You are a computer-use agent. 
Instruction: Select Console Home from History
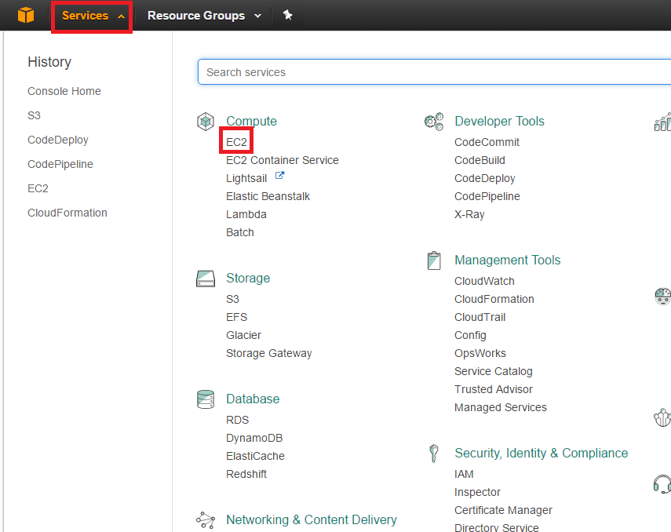coord(64,91)
